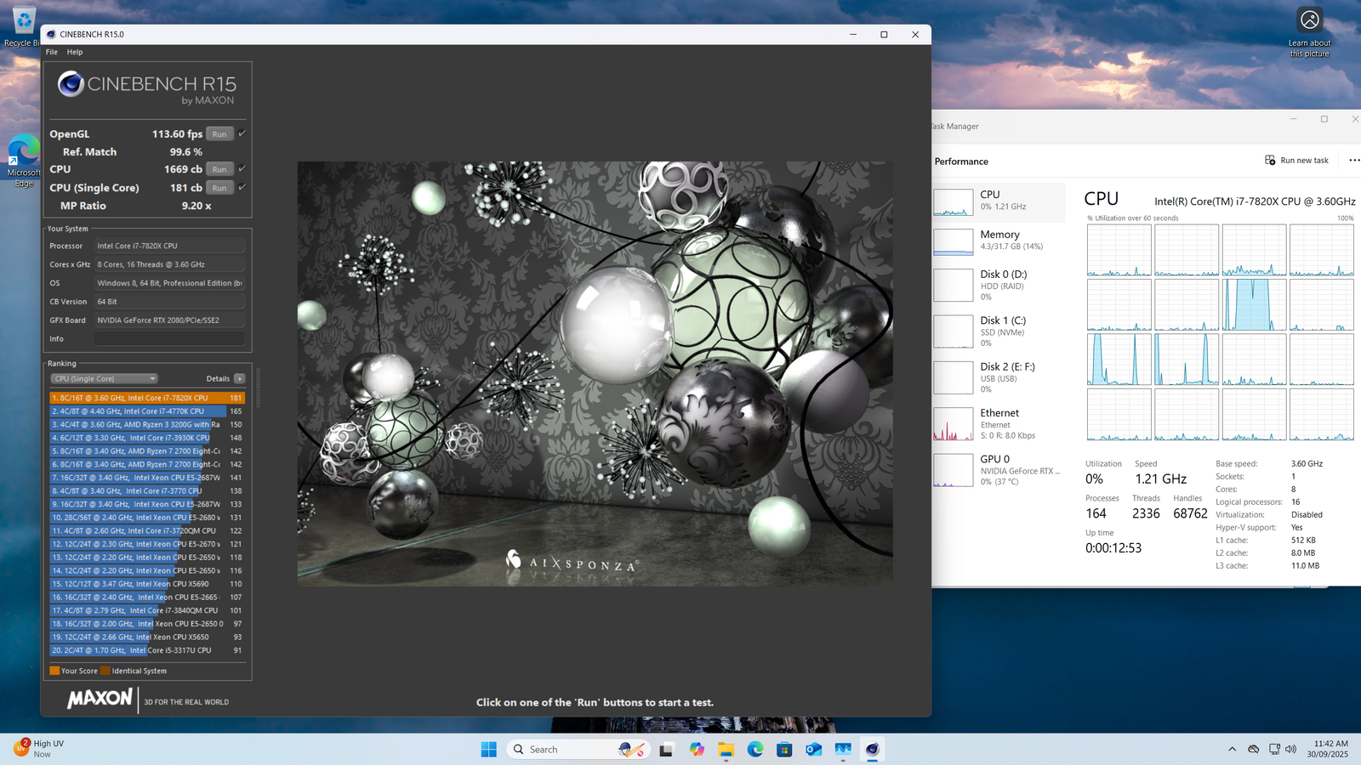Screen dimensions: 1361x765
Task: Click the Run new task icon
Action: (1270, 161)
